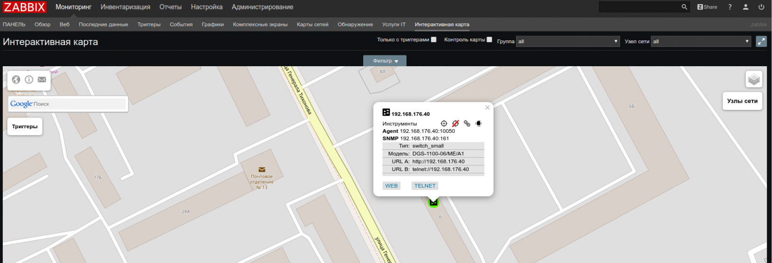The width and height of the screenshot is (772, 263).
Task: Enable the 'Только с триггерами' checkbox
Action: (434, 40)
